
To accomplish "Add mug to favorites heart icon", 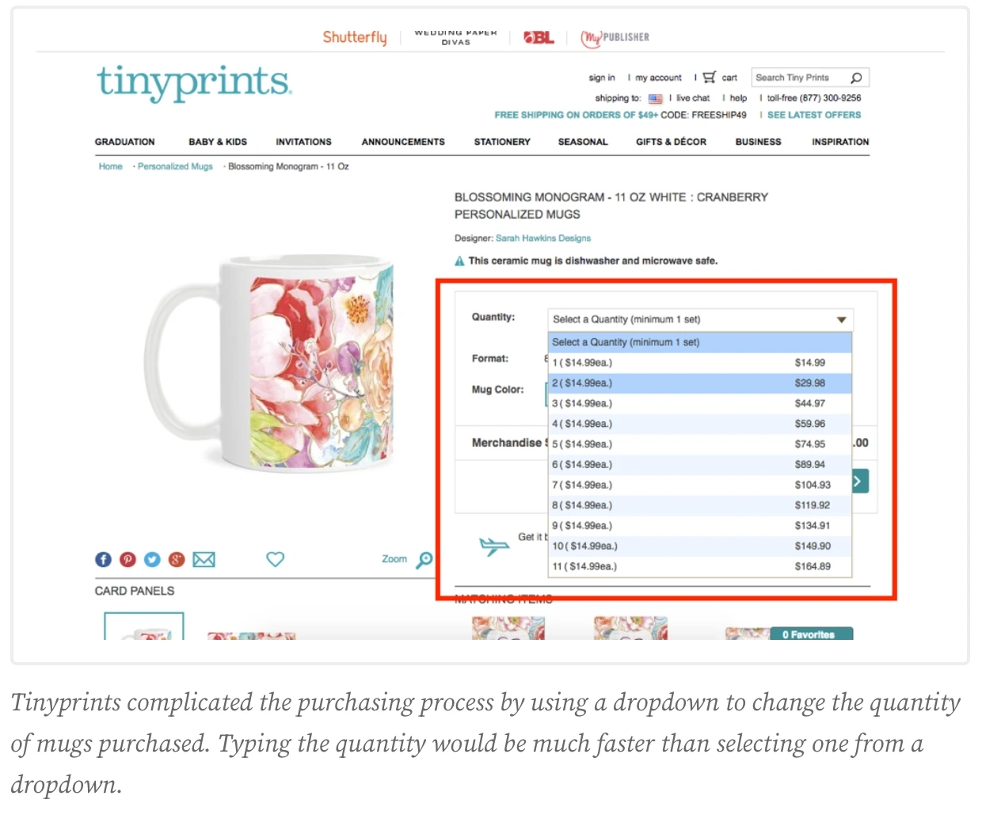I will 275,559.
